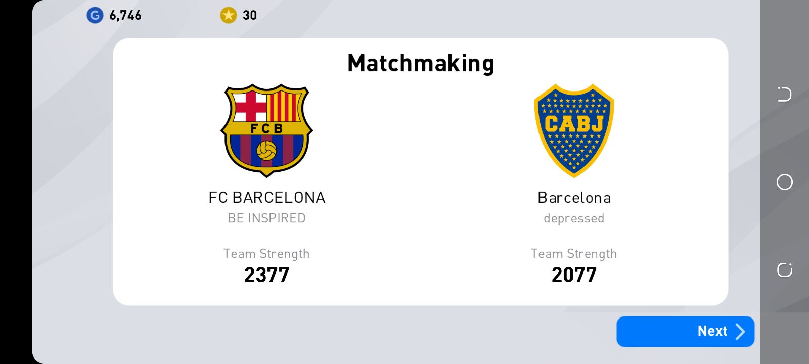
Task: Click the FC Barcelona club crest
Action: tap(266, 130)
